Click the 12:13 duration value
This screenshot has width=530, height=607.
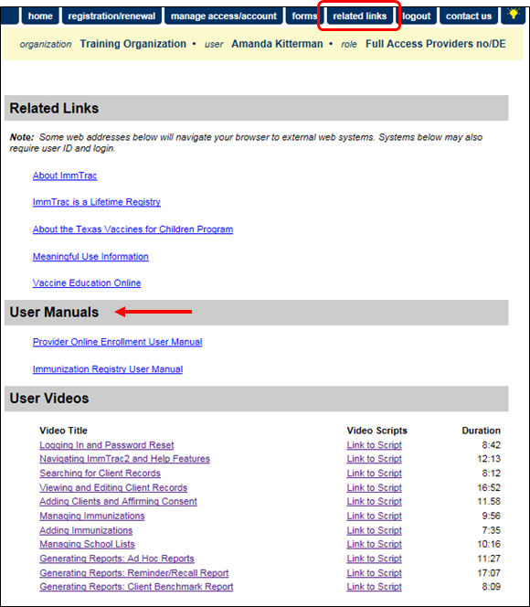coord(489,459)
